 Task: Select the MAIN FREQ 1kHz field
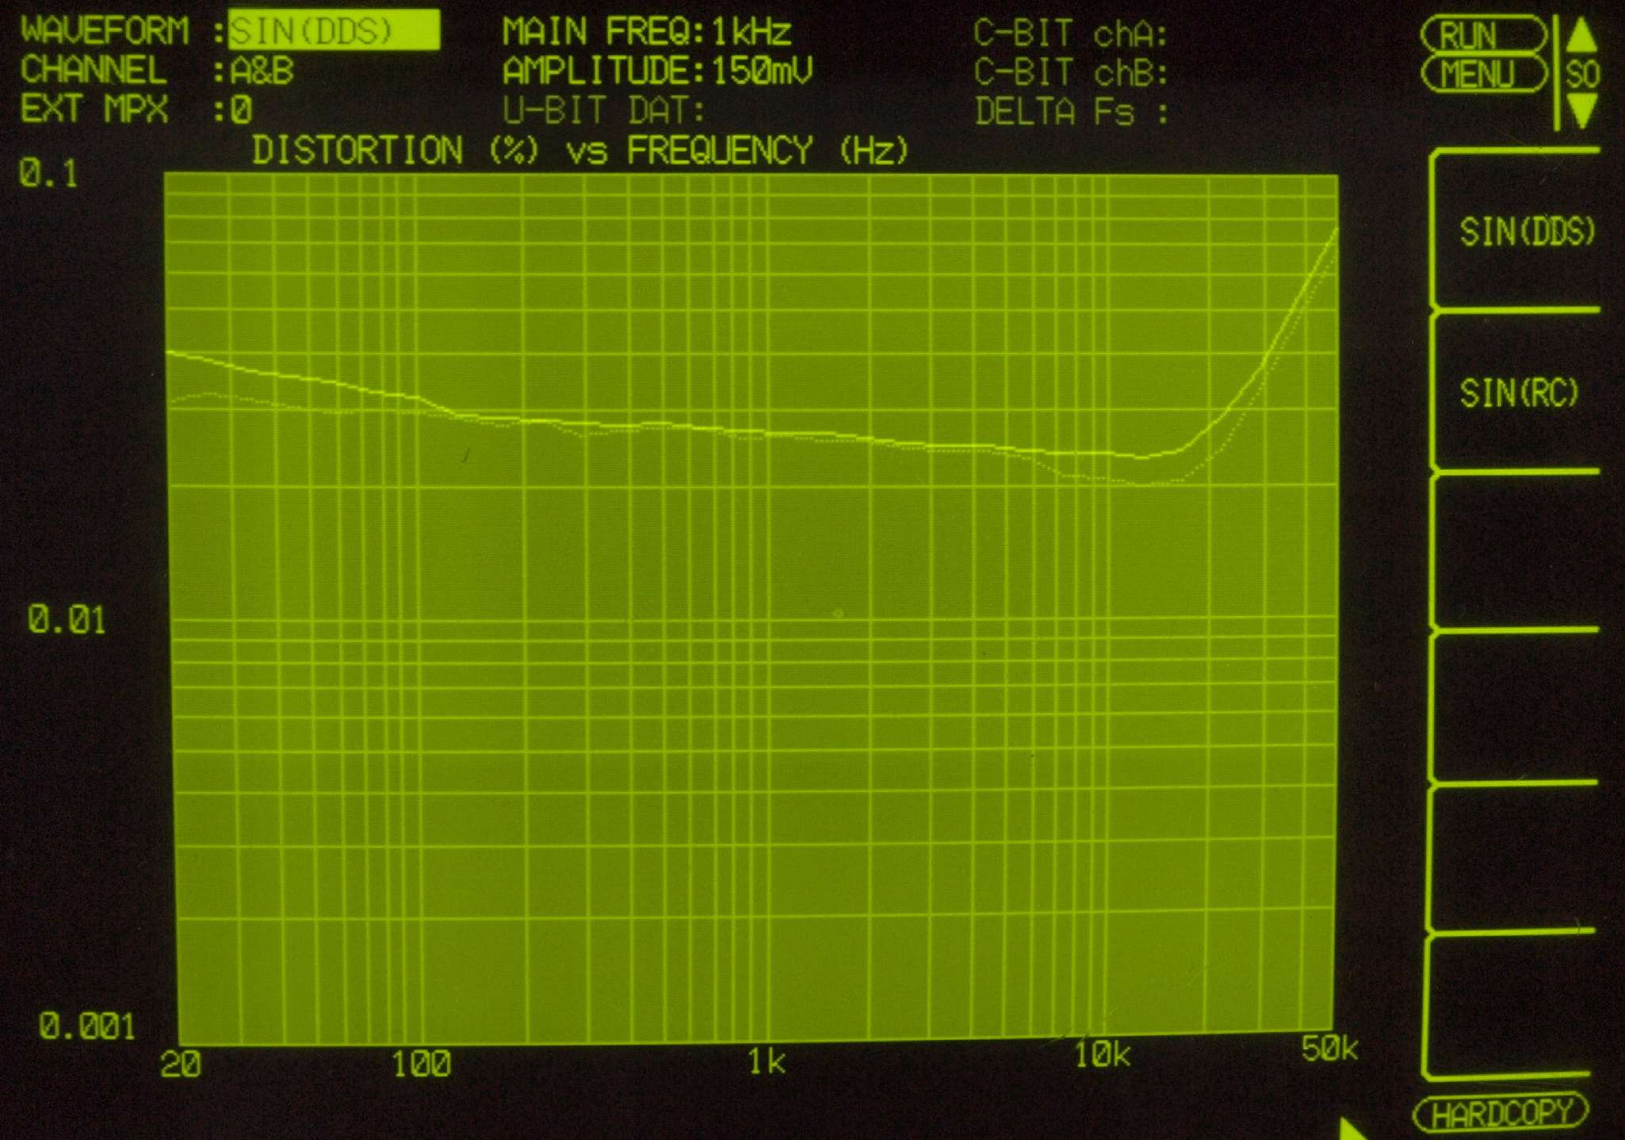click(647, 32)
